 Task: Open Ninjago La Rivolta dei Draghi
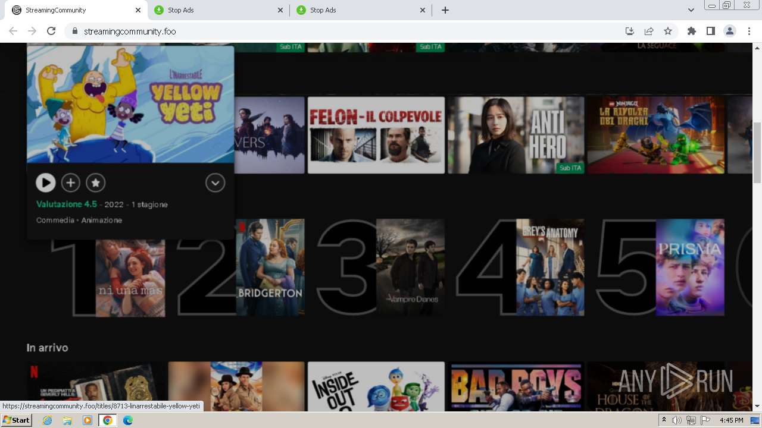(656, 135)
